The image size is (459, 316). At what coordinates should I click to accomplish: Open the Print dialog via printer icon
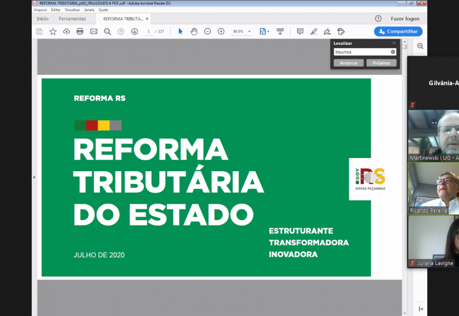(x=79, y=31)
